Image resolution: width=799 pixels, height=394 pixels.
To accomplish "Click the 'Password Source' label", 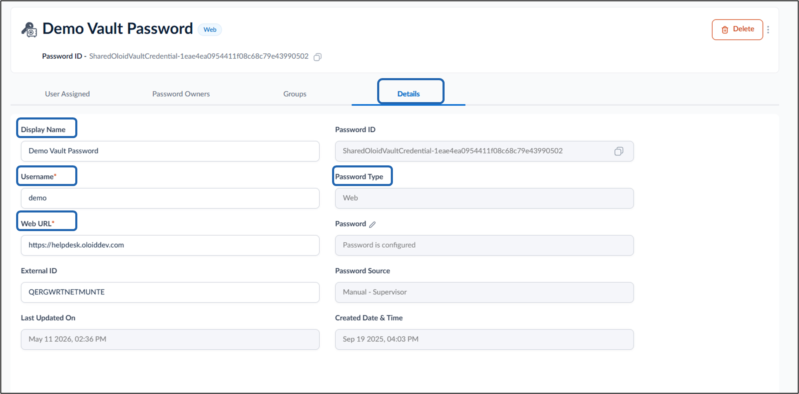I will [363, 271].
